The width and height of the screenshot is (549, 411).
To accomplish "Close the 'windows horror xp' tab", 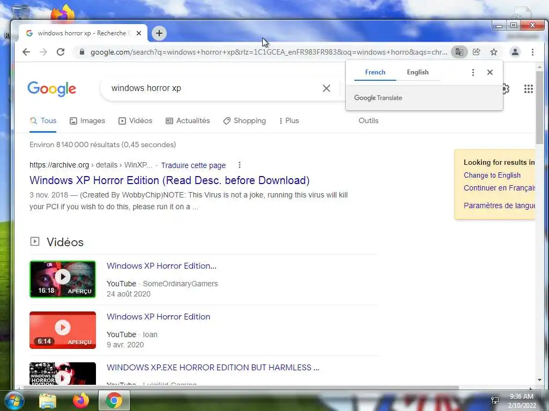I will (x=139, y=33).
